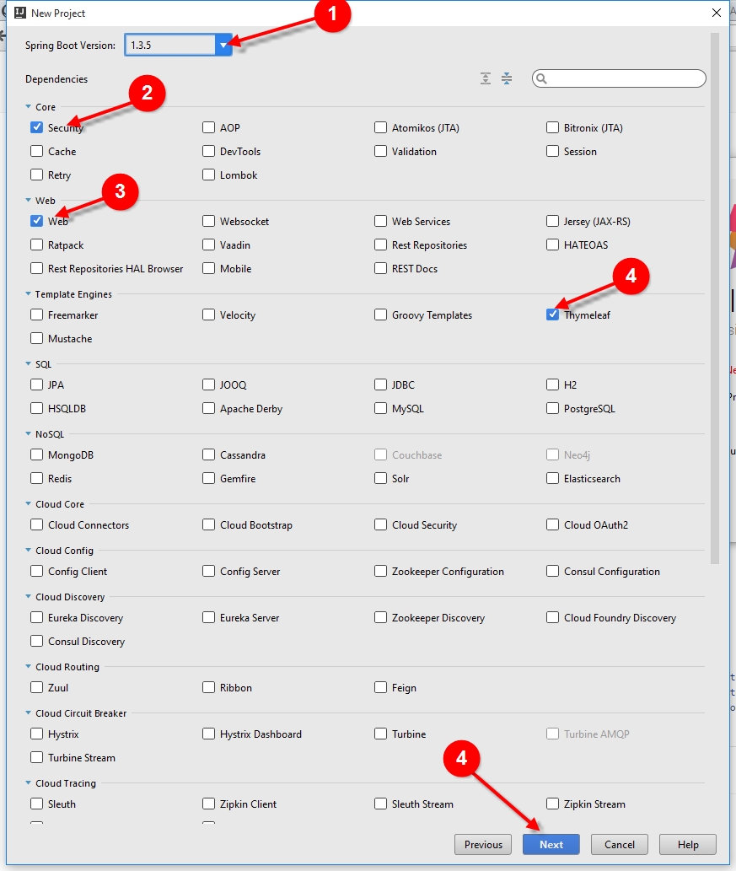Uncheck the Security dependency
Image resolution: width=736 pixels, height=871 pixels.
point(35,127)
